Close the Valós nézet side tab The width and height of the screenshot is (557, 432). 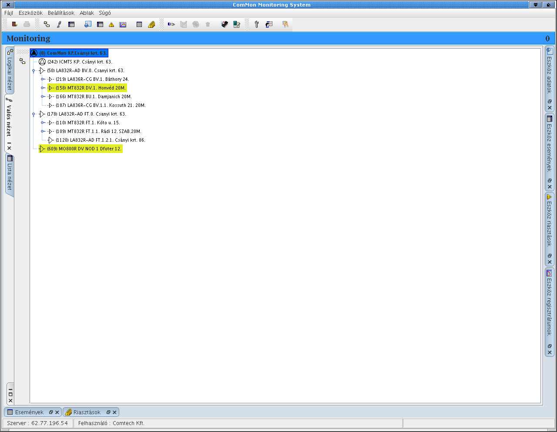pyautogui.click(x=9, y=148)
